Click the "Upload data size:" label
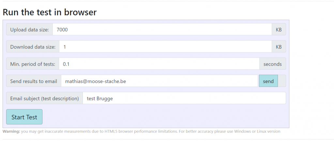Viewport: 334px width, 141px height. tap(29, 30)
